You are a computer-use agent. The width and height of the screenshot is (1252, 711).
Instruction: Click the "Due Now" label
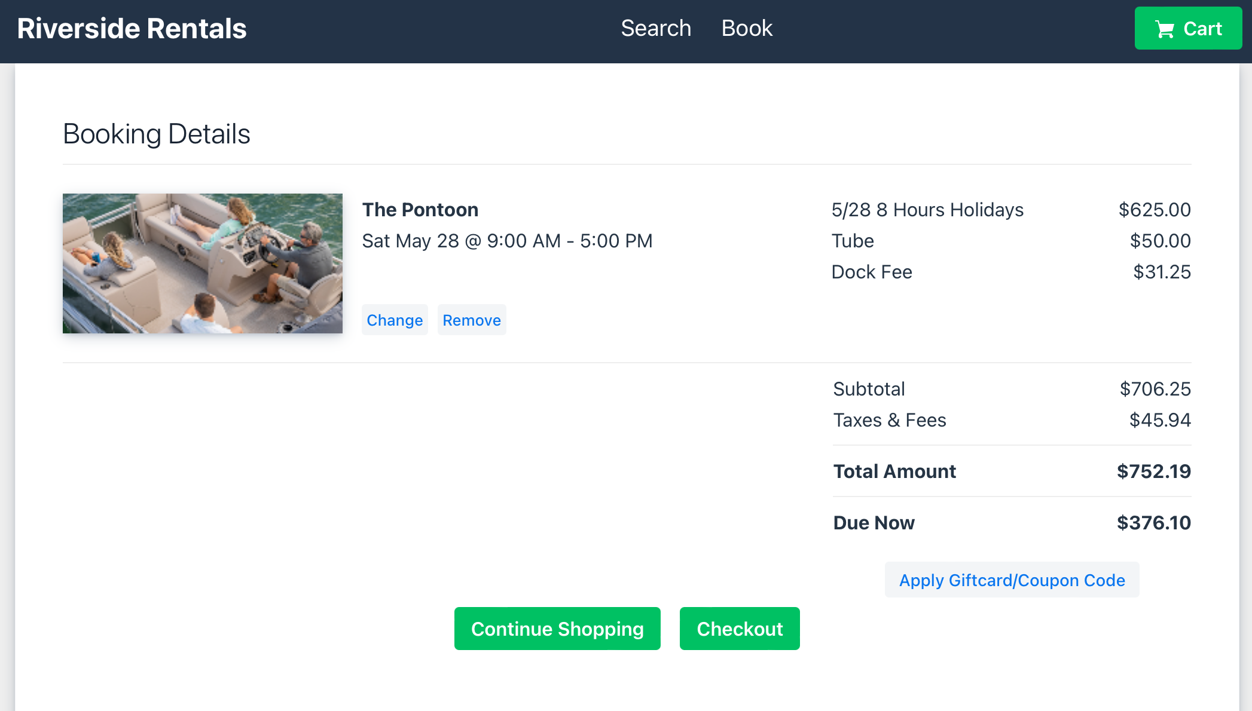click(874, 523)
